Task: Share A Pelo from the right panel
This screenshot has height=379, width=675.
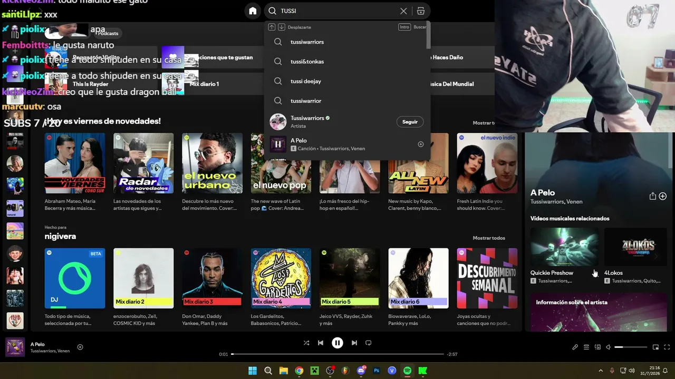Action: coord(653,196)
